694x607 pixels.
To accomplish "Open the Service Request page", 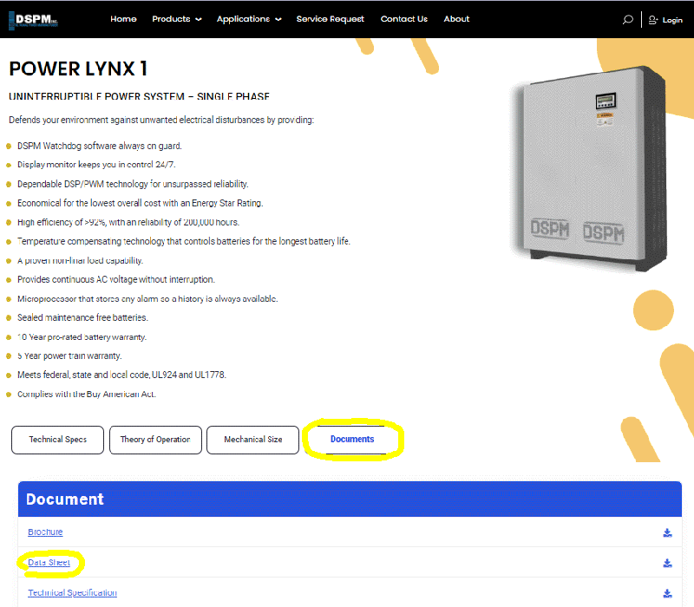I will click(x=330, y=19).
